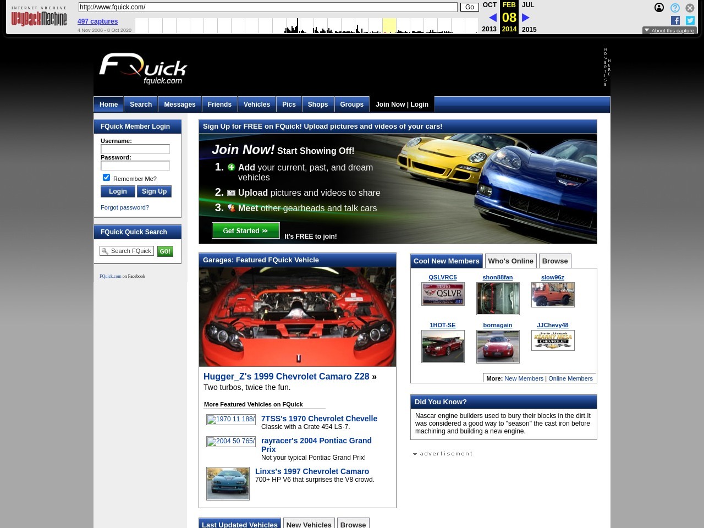Switch to the New Vehicles tab
704x528 pixels.
pyautogui.click(x=309, y=525)
